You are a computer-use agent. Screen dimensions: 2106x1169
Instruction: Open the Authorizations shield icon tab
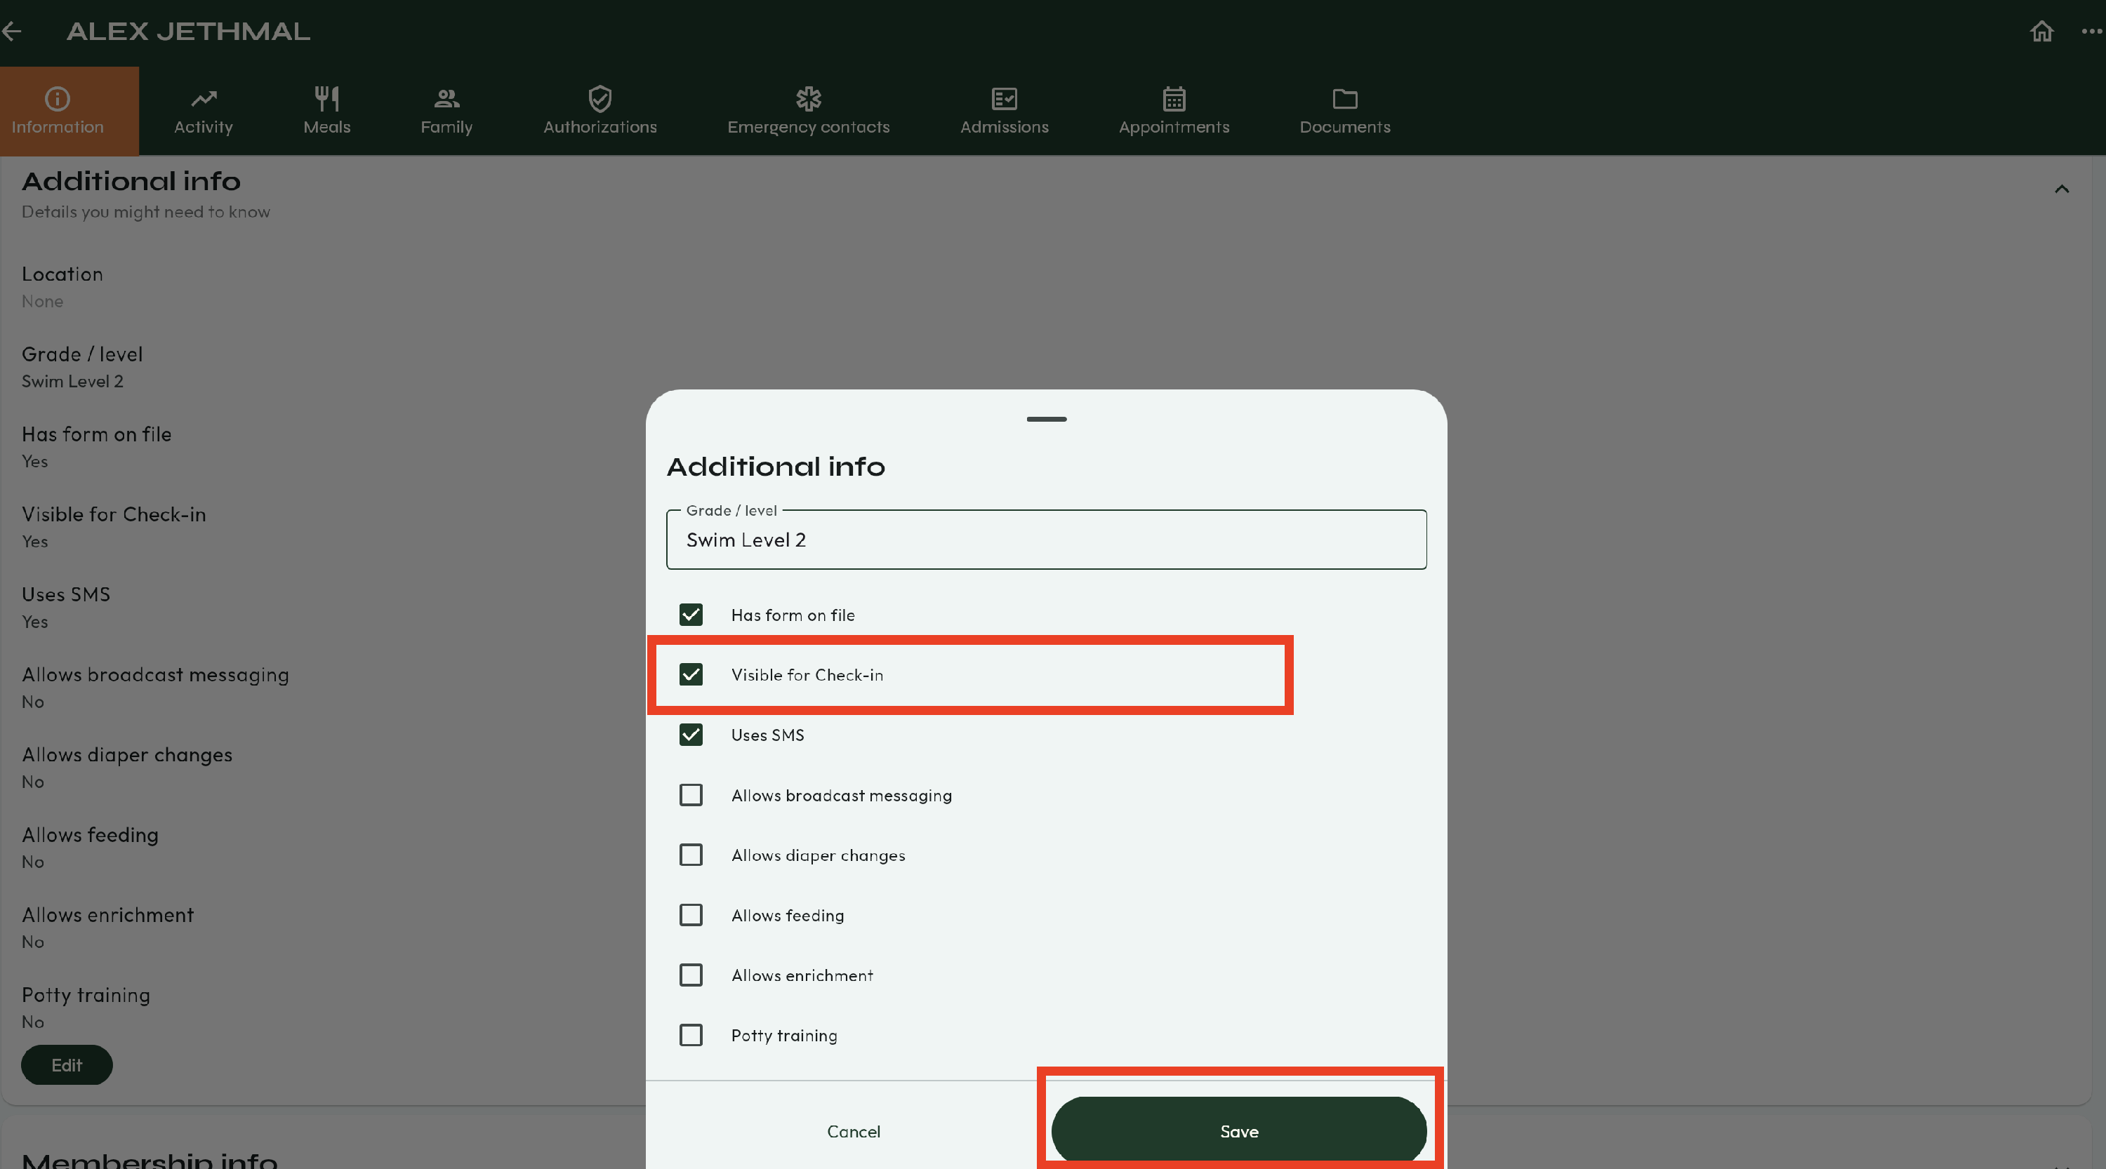(x=600, y=110)
